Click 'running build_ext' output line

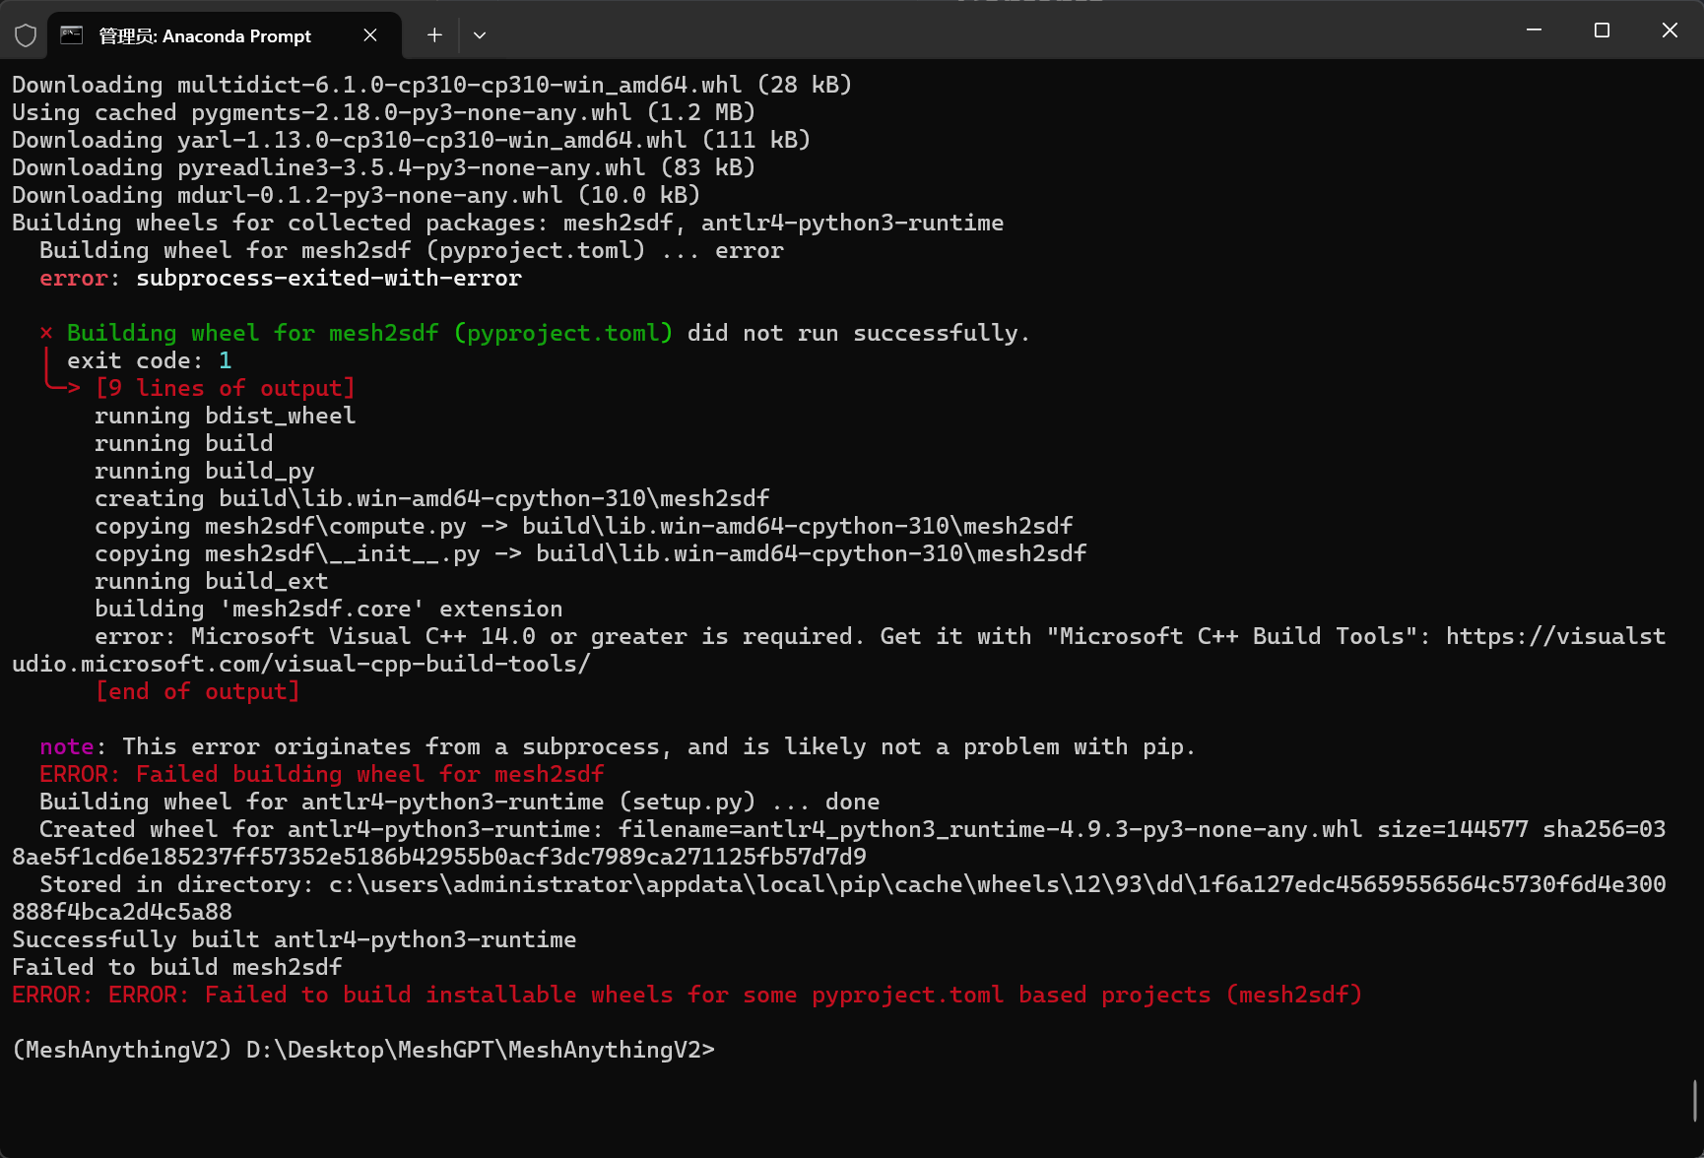[212, 581]
